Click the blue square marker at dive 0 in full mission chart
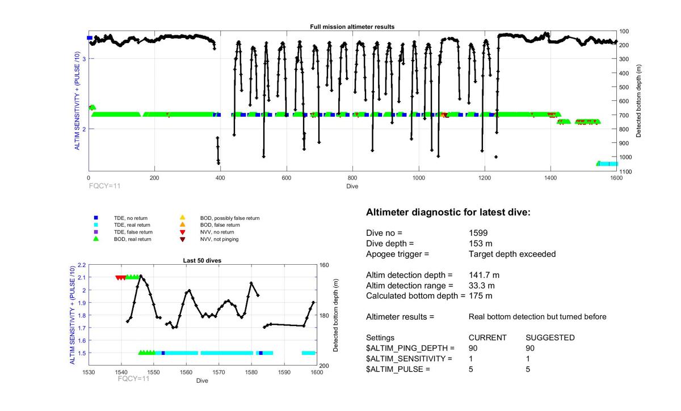This screenshot has width=681, height=411. [x=89, y=38]
